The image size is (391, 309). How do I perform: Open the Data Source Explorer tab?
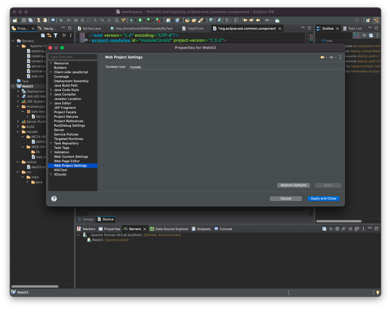click(169, 229)
